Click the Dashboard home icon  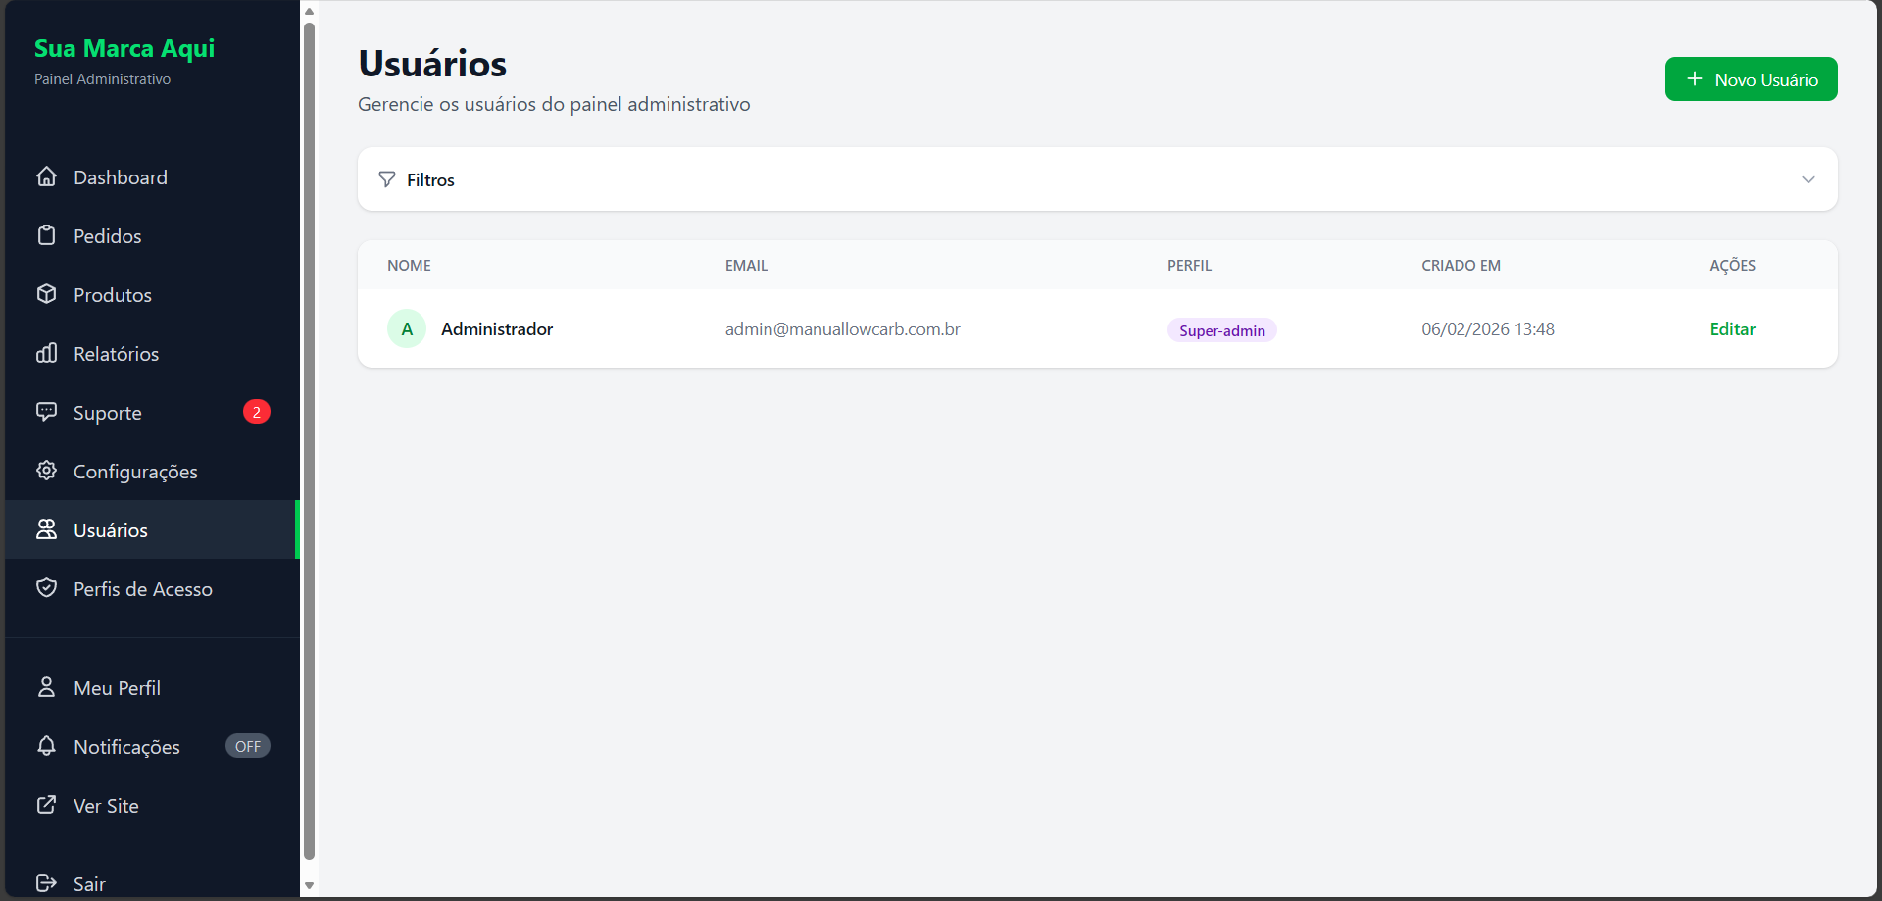point(46,176)
